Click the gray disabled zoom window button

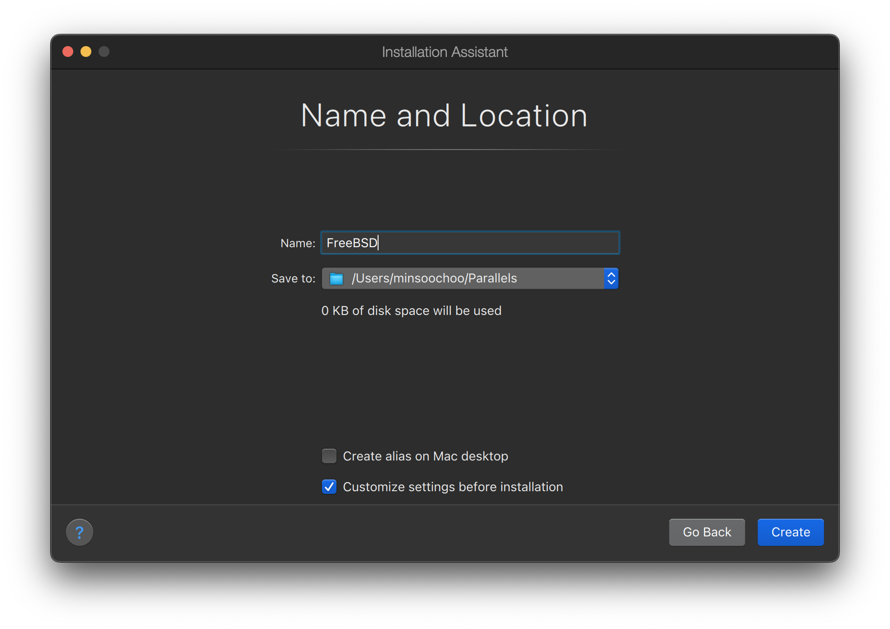point(104,52)
